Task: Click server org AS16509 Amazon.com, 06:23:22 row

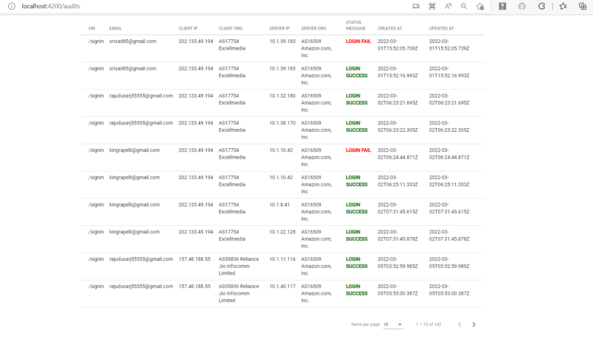Action: (x=317, y=130)
